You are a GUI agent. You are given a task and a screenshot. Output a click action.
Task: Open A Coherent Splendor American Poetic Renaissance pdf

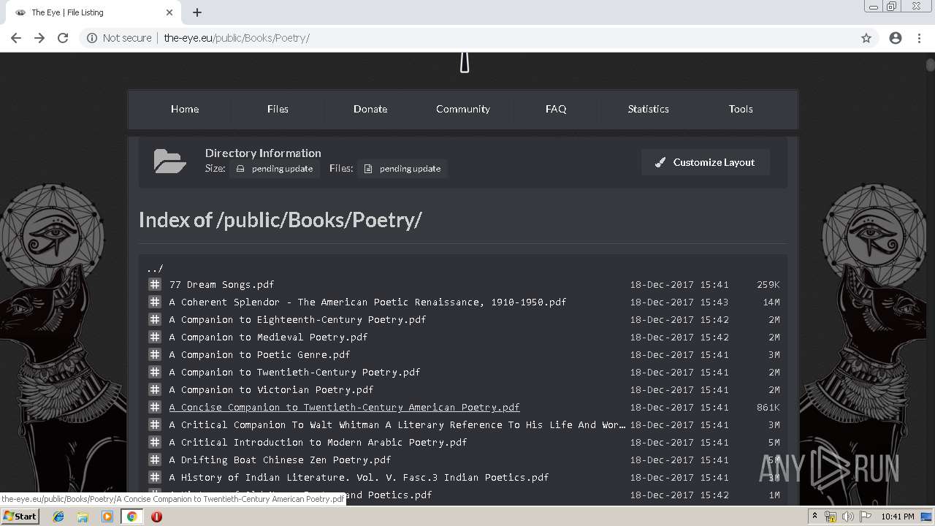point(367,302)
